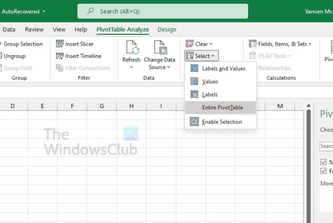Switch to the Design tab
333x223 pixels.
click(166, 29)
